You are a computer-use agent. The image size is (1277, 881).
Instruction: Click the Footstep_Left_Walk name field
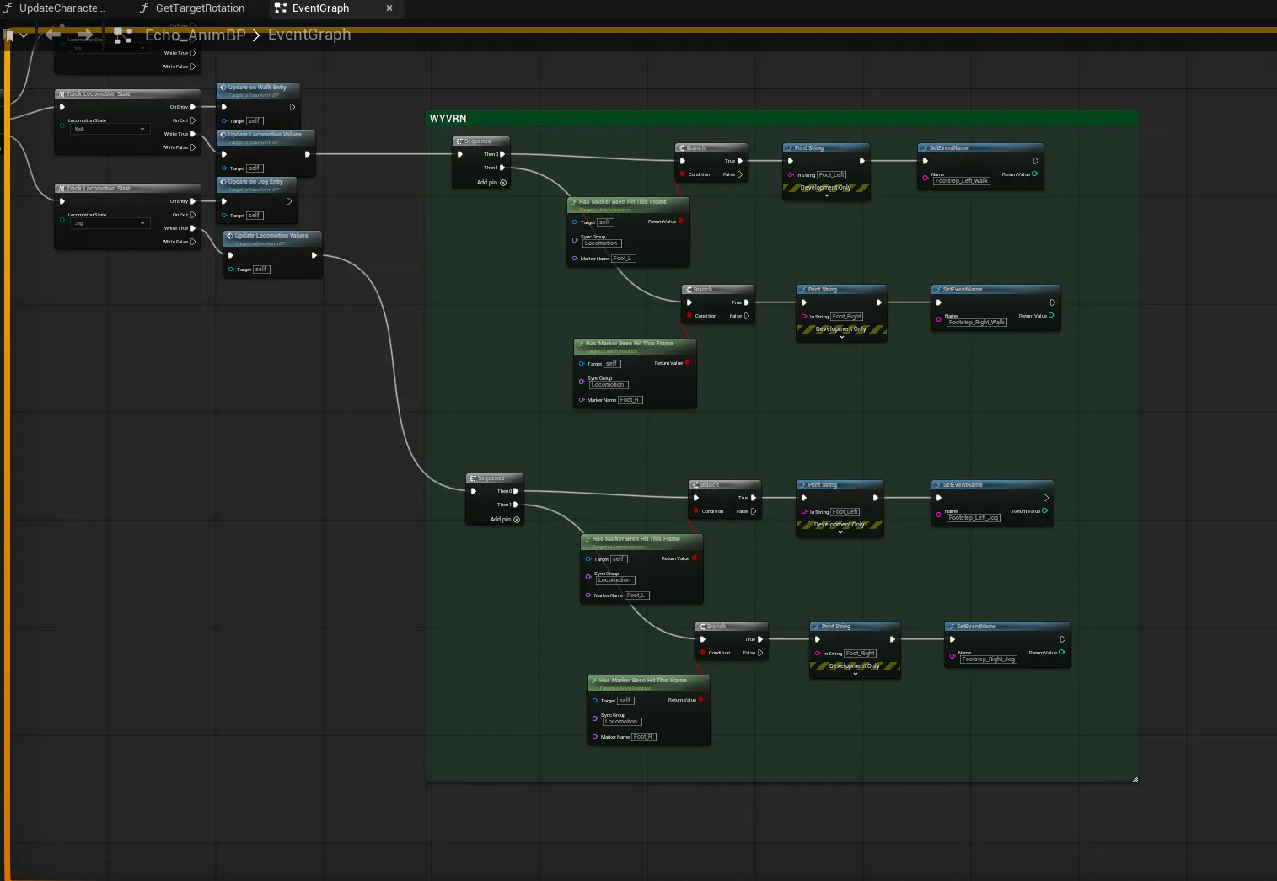(962, 180)
